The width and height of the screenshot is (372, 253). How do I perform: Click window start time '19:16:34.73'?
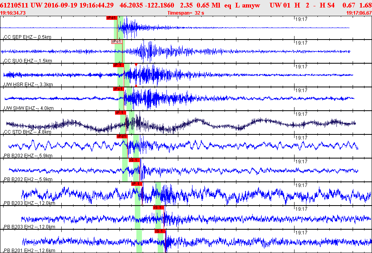tap(13, 13)
